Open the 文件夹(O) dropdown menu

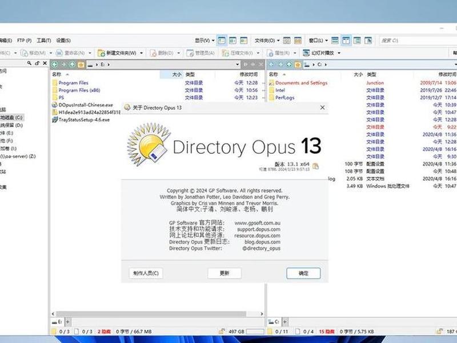(267, 41)
